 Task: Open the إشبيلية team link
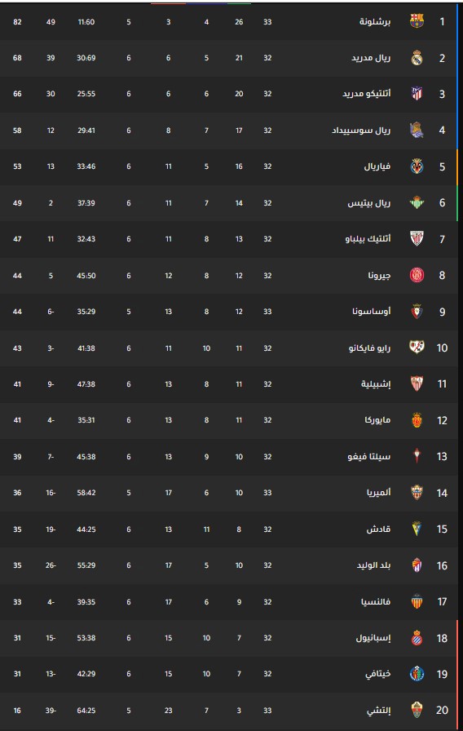tap(376, 384)
